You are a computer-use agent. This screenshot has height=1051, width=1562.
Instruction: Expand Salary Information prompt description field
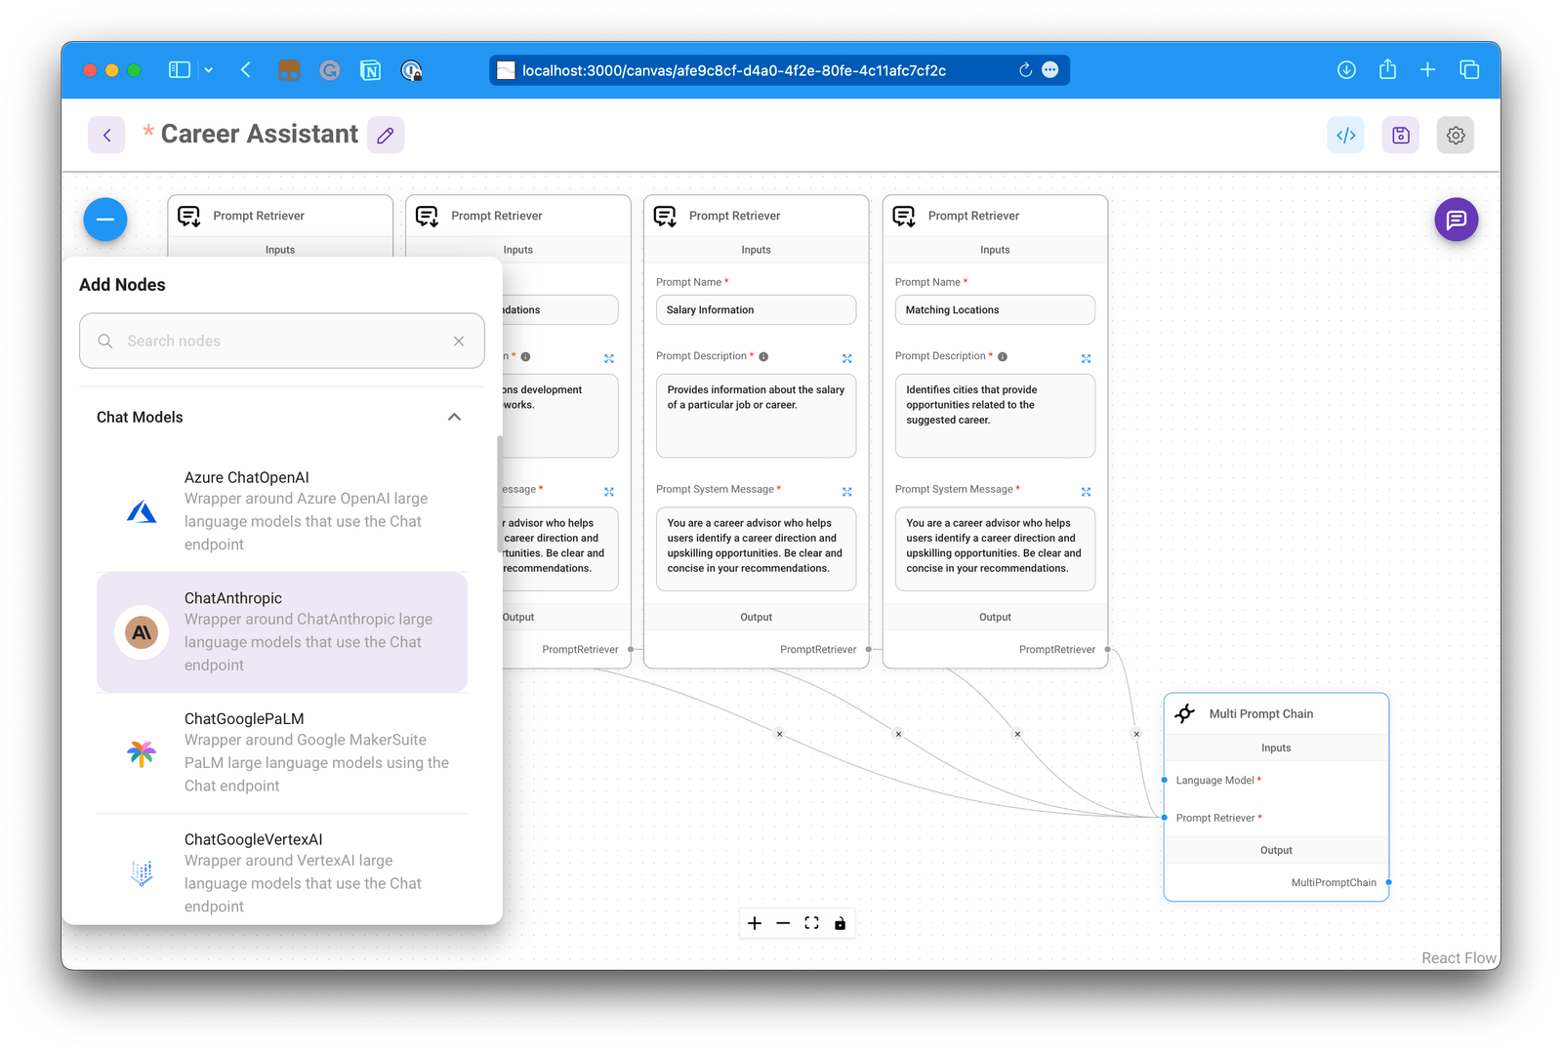[x=847, y=358]
